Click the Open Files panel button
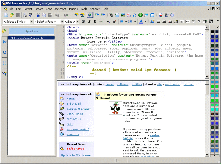 (31, 31)
